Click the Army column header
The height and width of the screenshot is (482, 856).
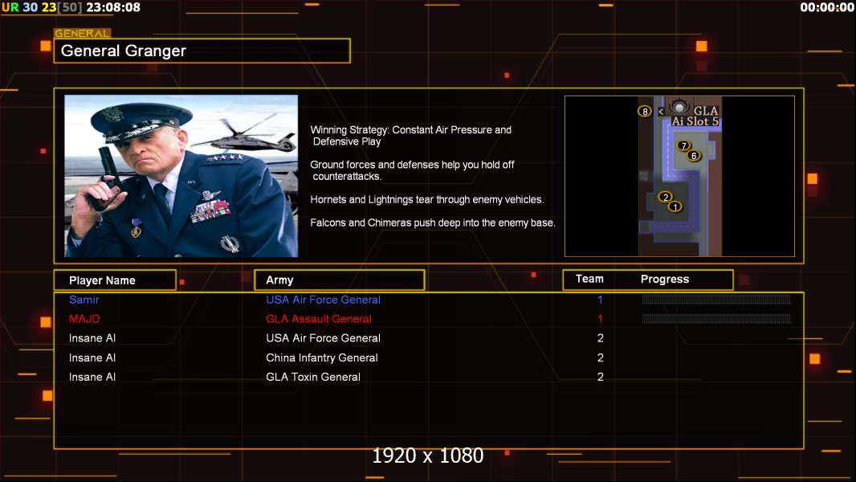tap(340, 280)
